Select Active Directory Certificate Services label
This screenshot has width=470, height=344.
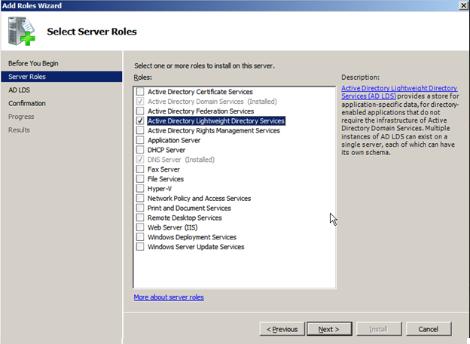(x=200, y=92)
